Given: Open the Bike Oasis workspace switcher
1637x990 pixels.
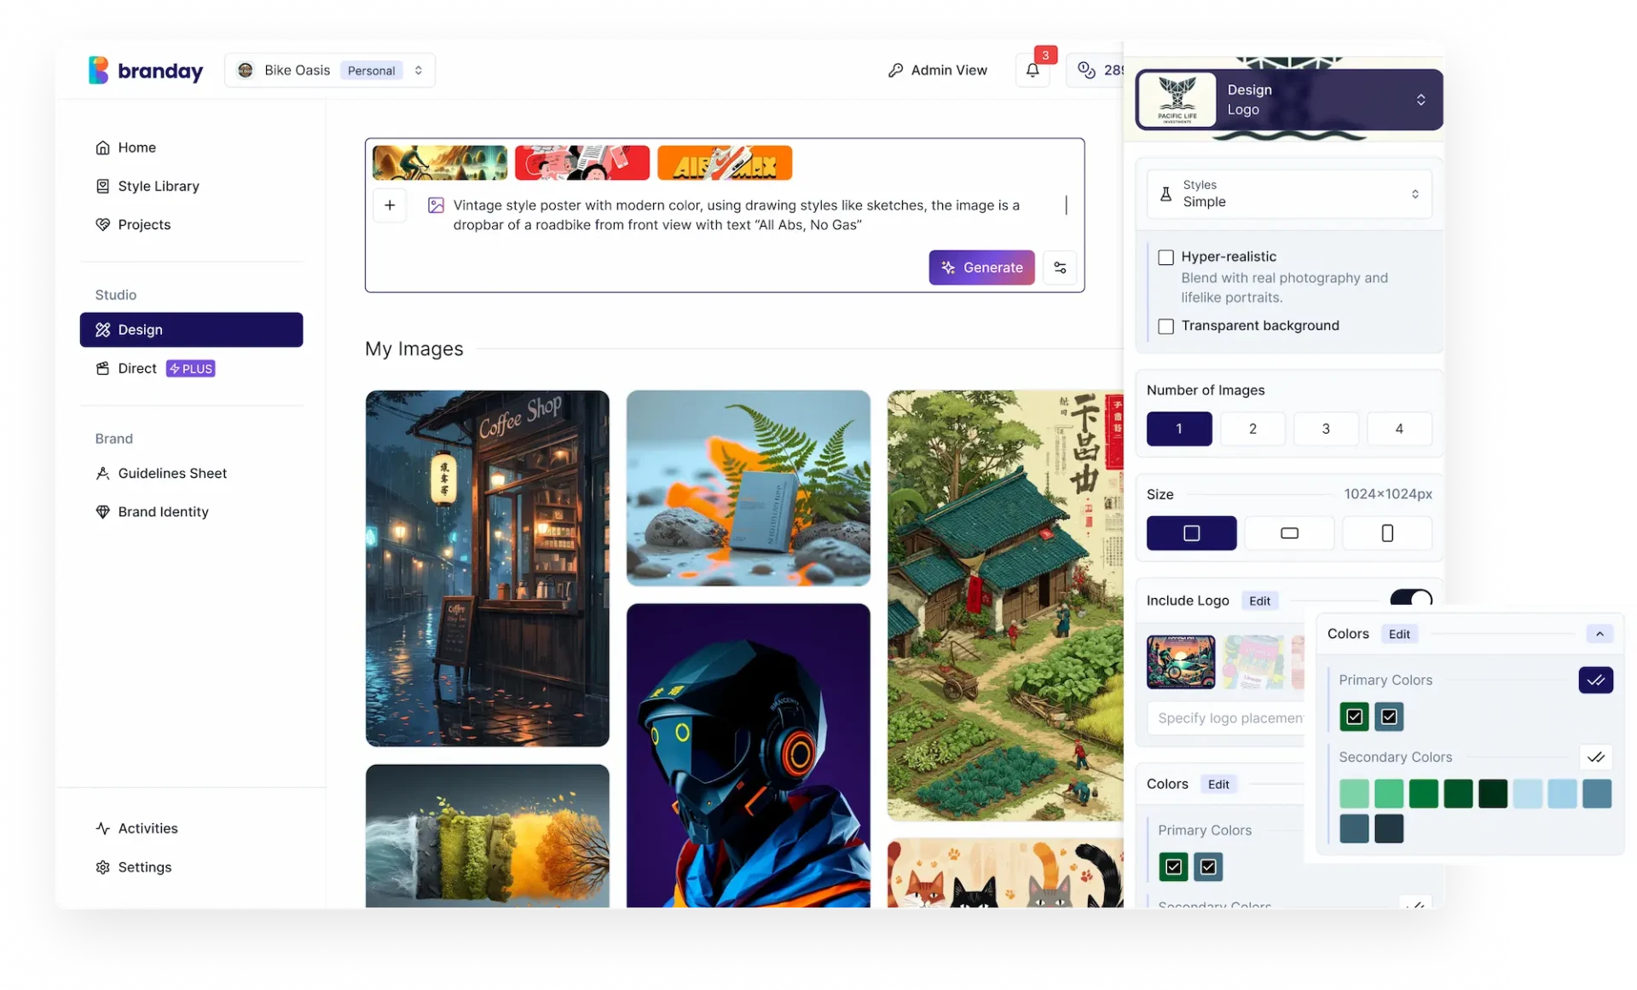Looking at the screenshot, I should click(x=330, y=70).
